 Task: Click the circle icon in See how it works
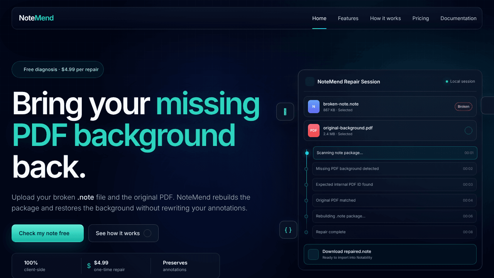click(x=147, y=233)
